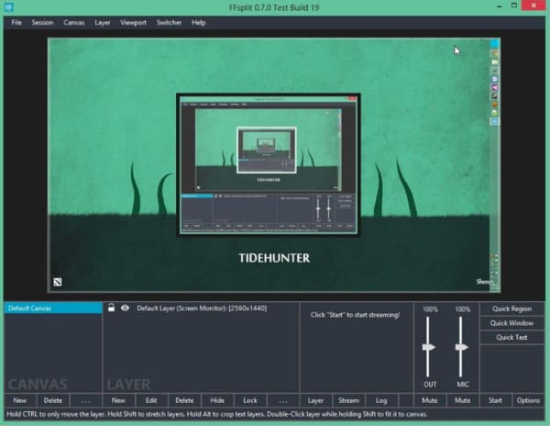Screen dimensions: 550x426
Task: Mute the MIC audio channel
Action: [x=463, y=400]
